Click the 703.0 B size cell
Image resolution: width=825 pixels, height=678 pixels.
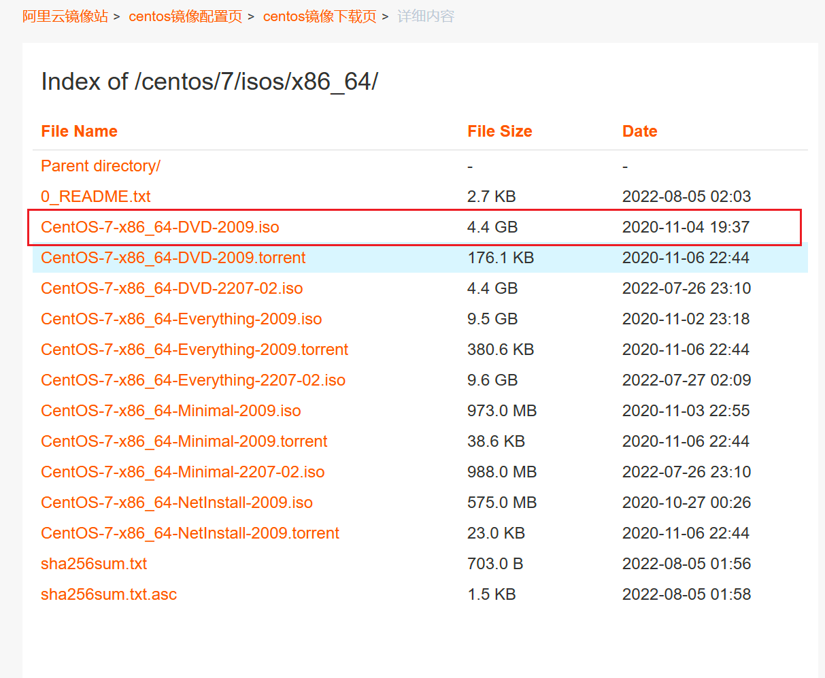pos(496,564)
